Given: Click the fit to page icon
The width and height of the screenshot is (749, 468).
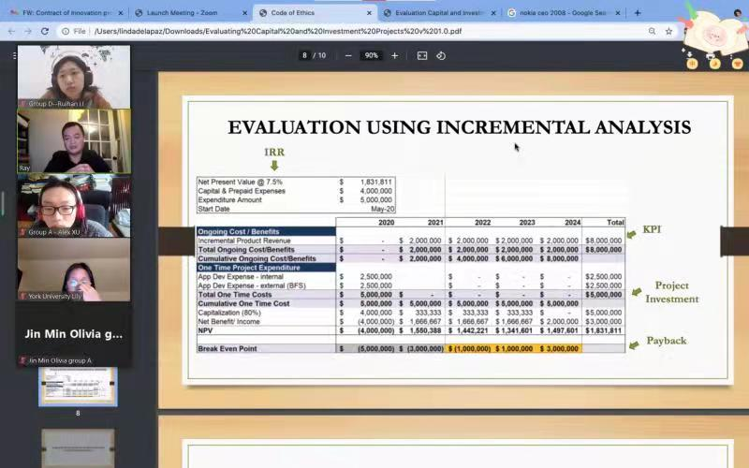Looking at the screenshot, I should (x=422, y=56).
